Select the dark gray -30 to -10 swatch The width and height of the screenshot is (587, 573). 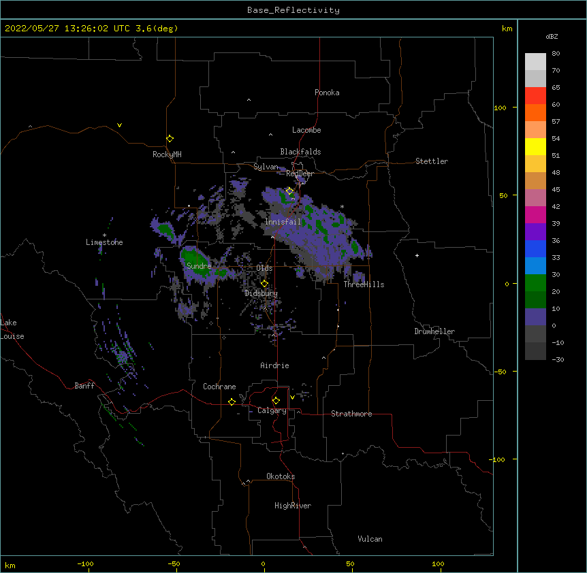pyautogui.click(x=535, y=351)
